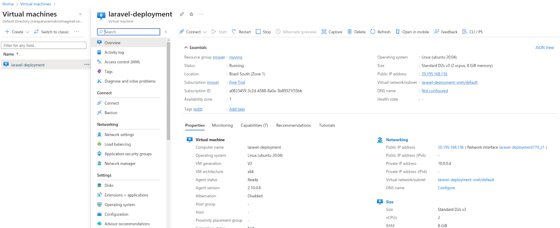Screen dimensions: 560x228
Task: Open Operating system settings
Action: [x=120, y=205]
